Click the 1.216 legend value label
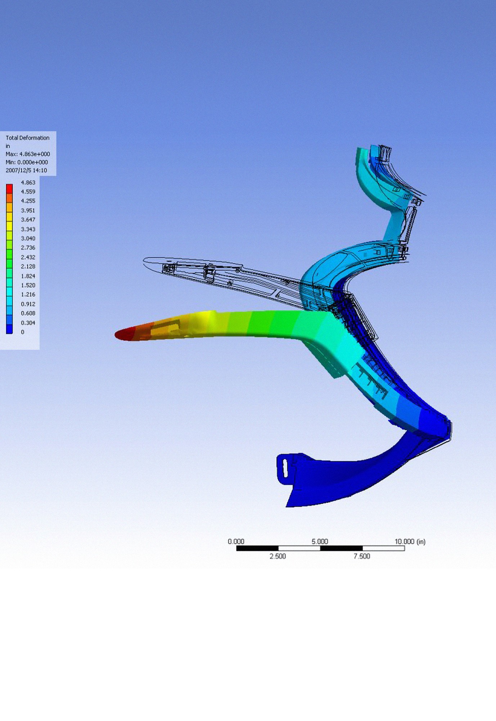The width and height of the screenshot is (496, 721). tap(28, 295)
